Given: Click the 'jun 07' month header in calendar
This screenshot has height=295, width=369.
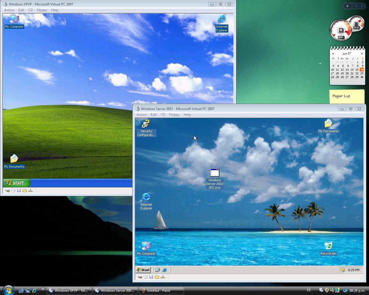Looking at the screenshot, I should (x=347, y=54).
